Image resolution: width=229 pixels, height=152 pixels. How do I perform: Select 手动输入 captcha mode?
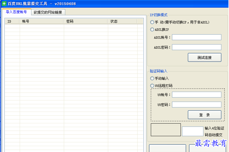click(152, 78)
